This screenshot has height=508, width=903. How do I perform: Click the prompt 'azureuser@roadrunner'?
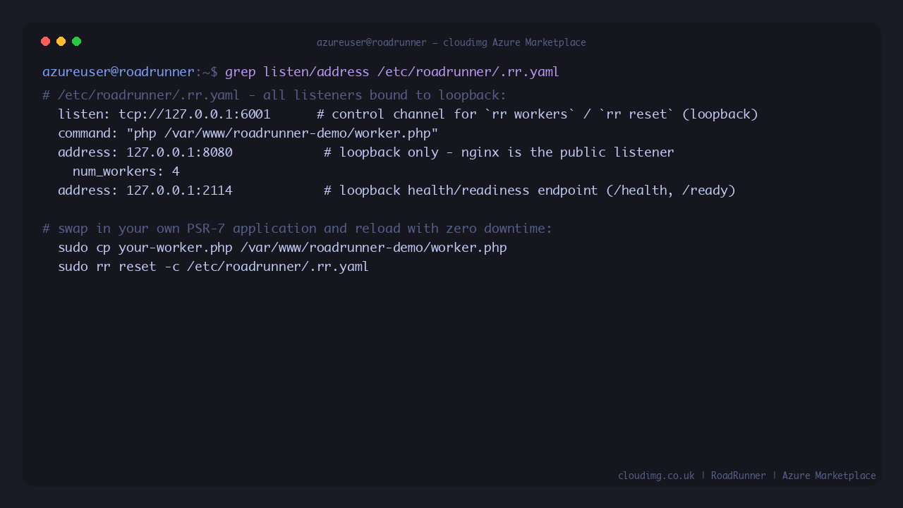tap(119, 72)
